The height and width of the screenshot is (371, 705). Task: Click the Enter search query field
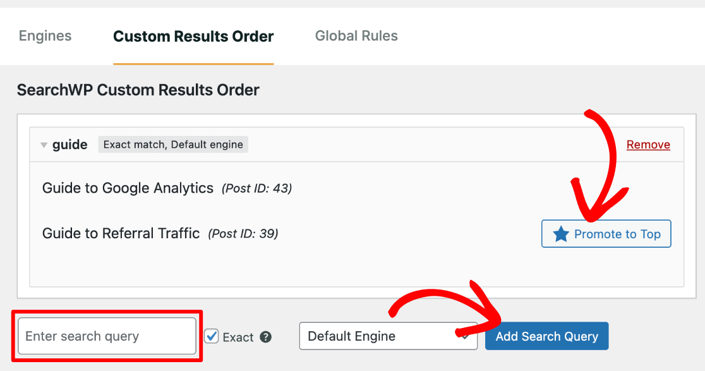coord(106,336)
